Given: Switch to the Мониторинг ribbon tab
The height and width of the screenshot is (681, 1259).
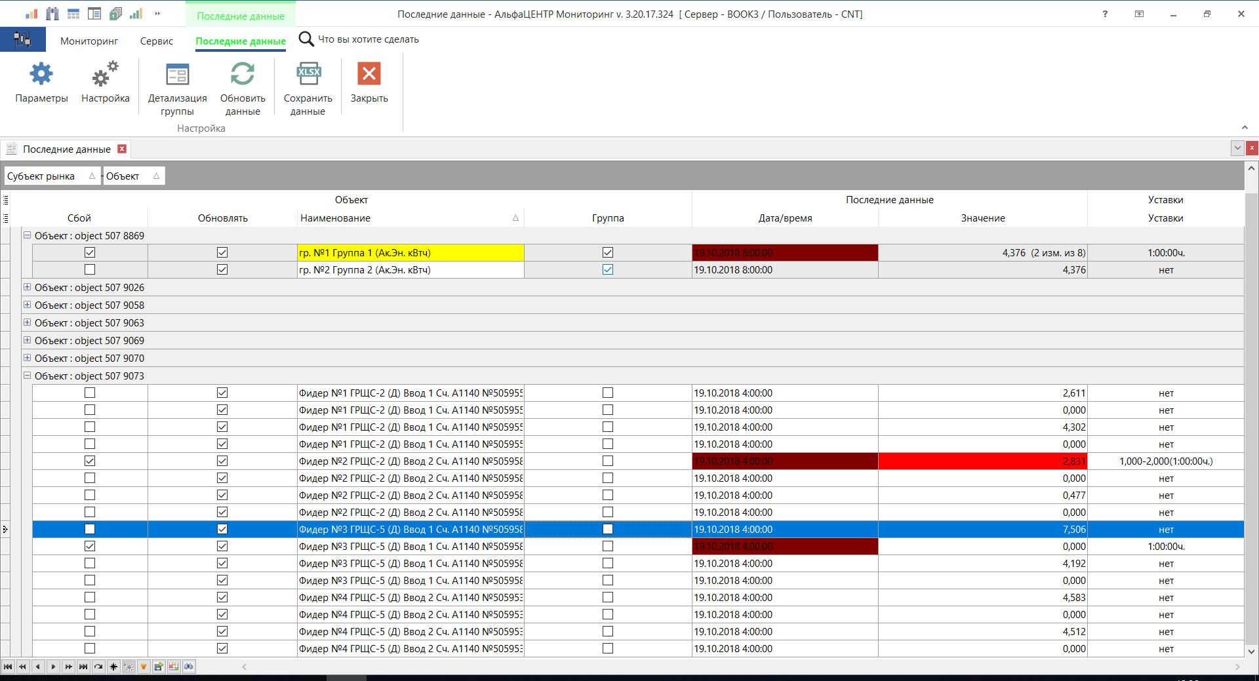Looking at the screenshot, I should pyautogui.click(x=89, y=41).
